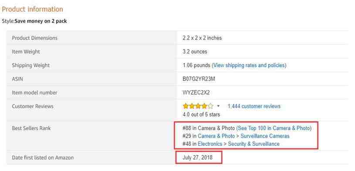Open the Security & Surveillance category link
The image size is (355, 171).
click(254, 144)
